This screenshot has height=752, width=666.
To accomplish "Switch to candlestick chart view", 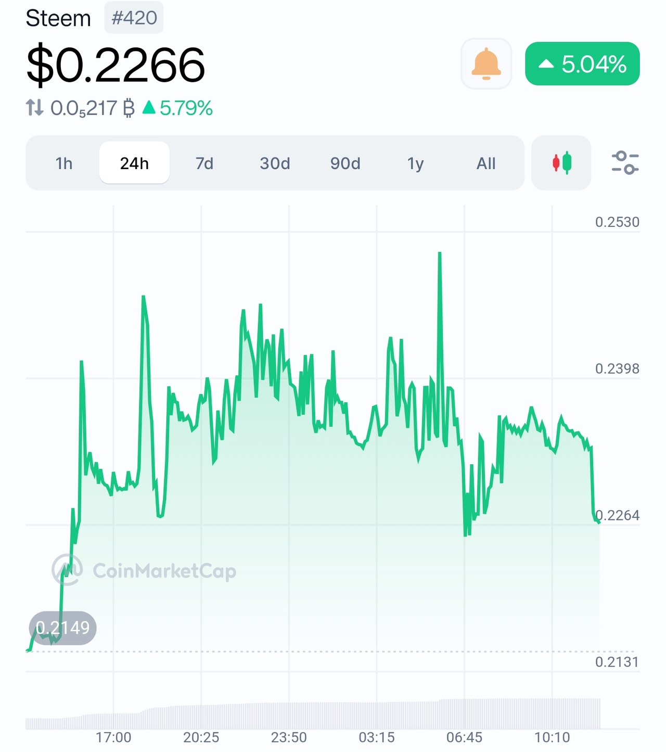I will [561, 163].
